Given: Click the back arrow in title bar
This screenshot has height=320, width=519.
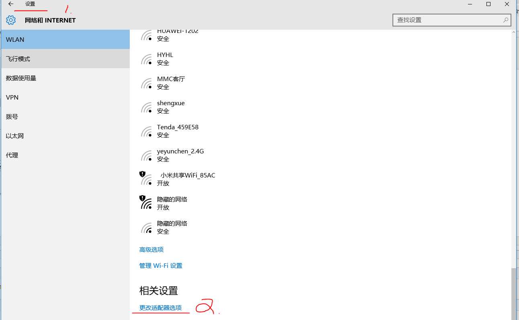Looking at the screenshot, I should (x=11, y=4).
